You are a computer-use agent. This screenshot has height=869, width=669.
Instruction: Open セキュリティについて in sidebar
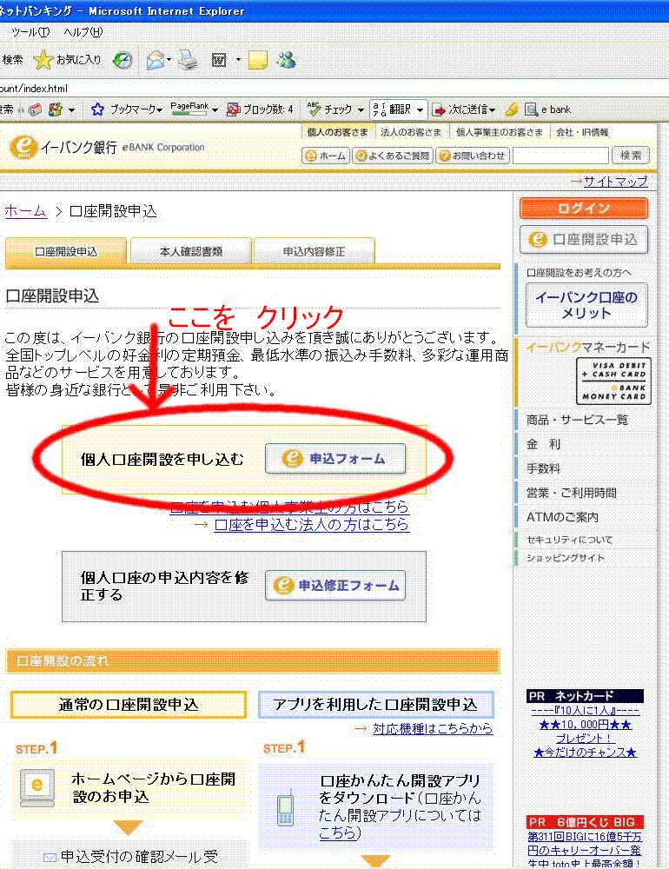point(570,540)
